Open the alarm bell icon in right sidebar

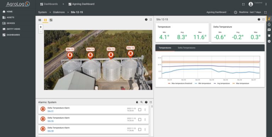click(269, 35)
